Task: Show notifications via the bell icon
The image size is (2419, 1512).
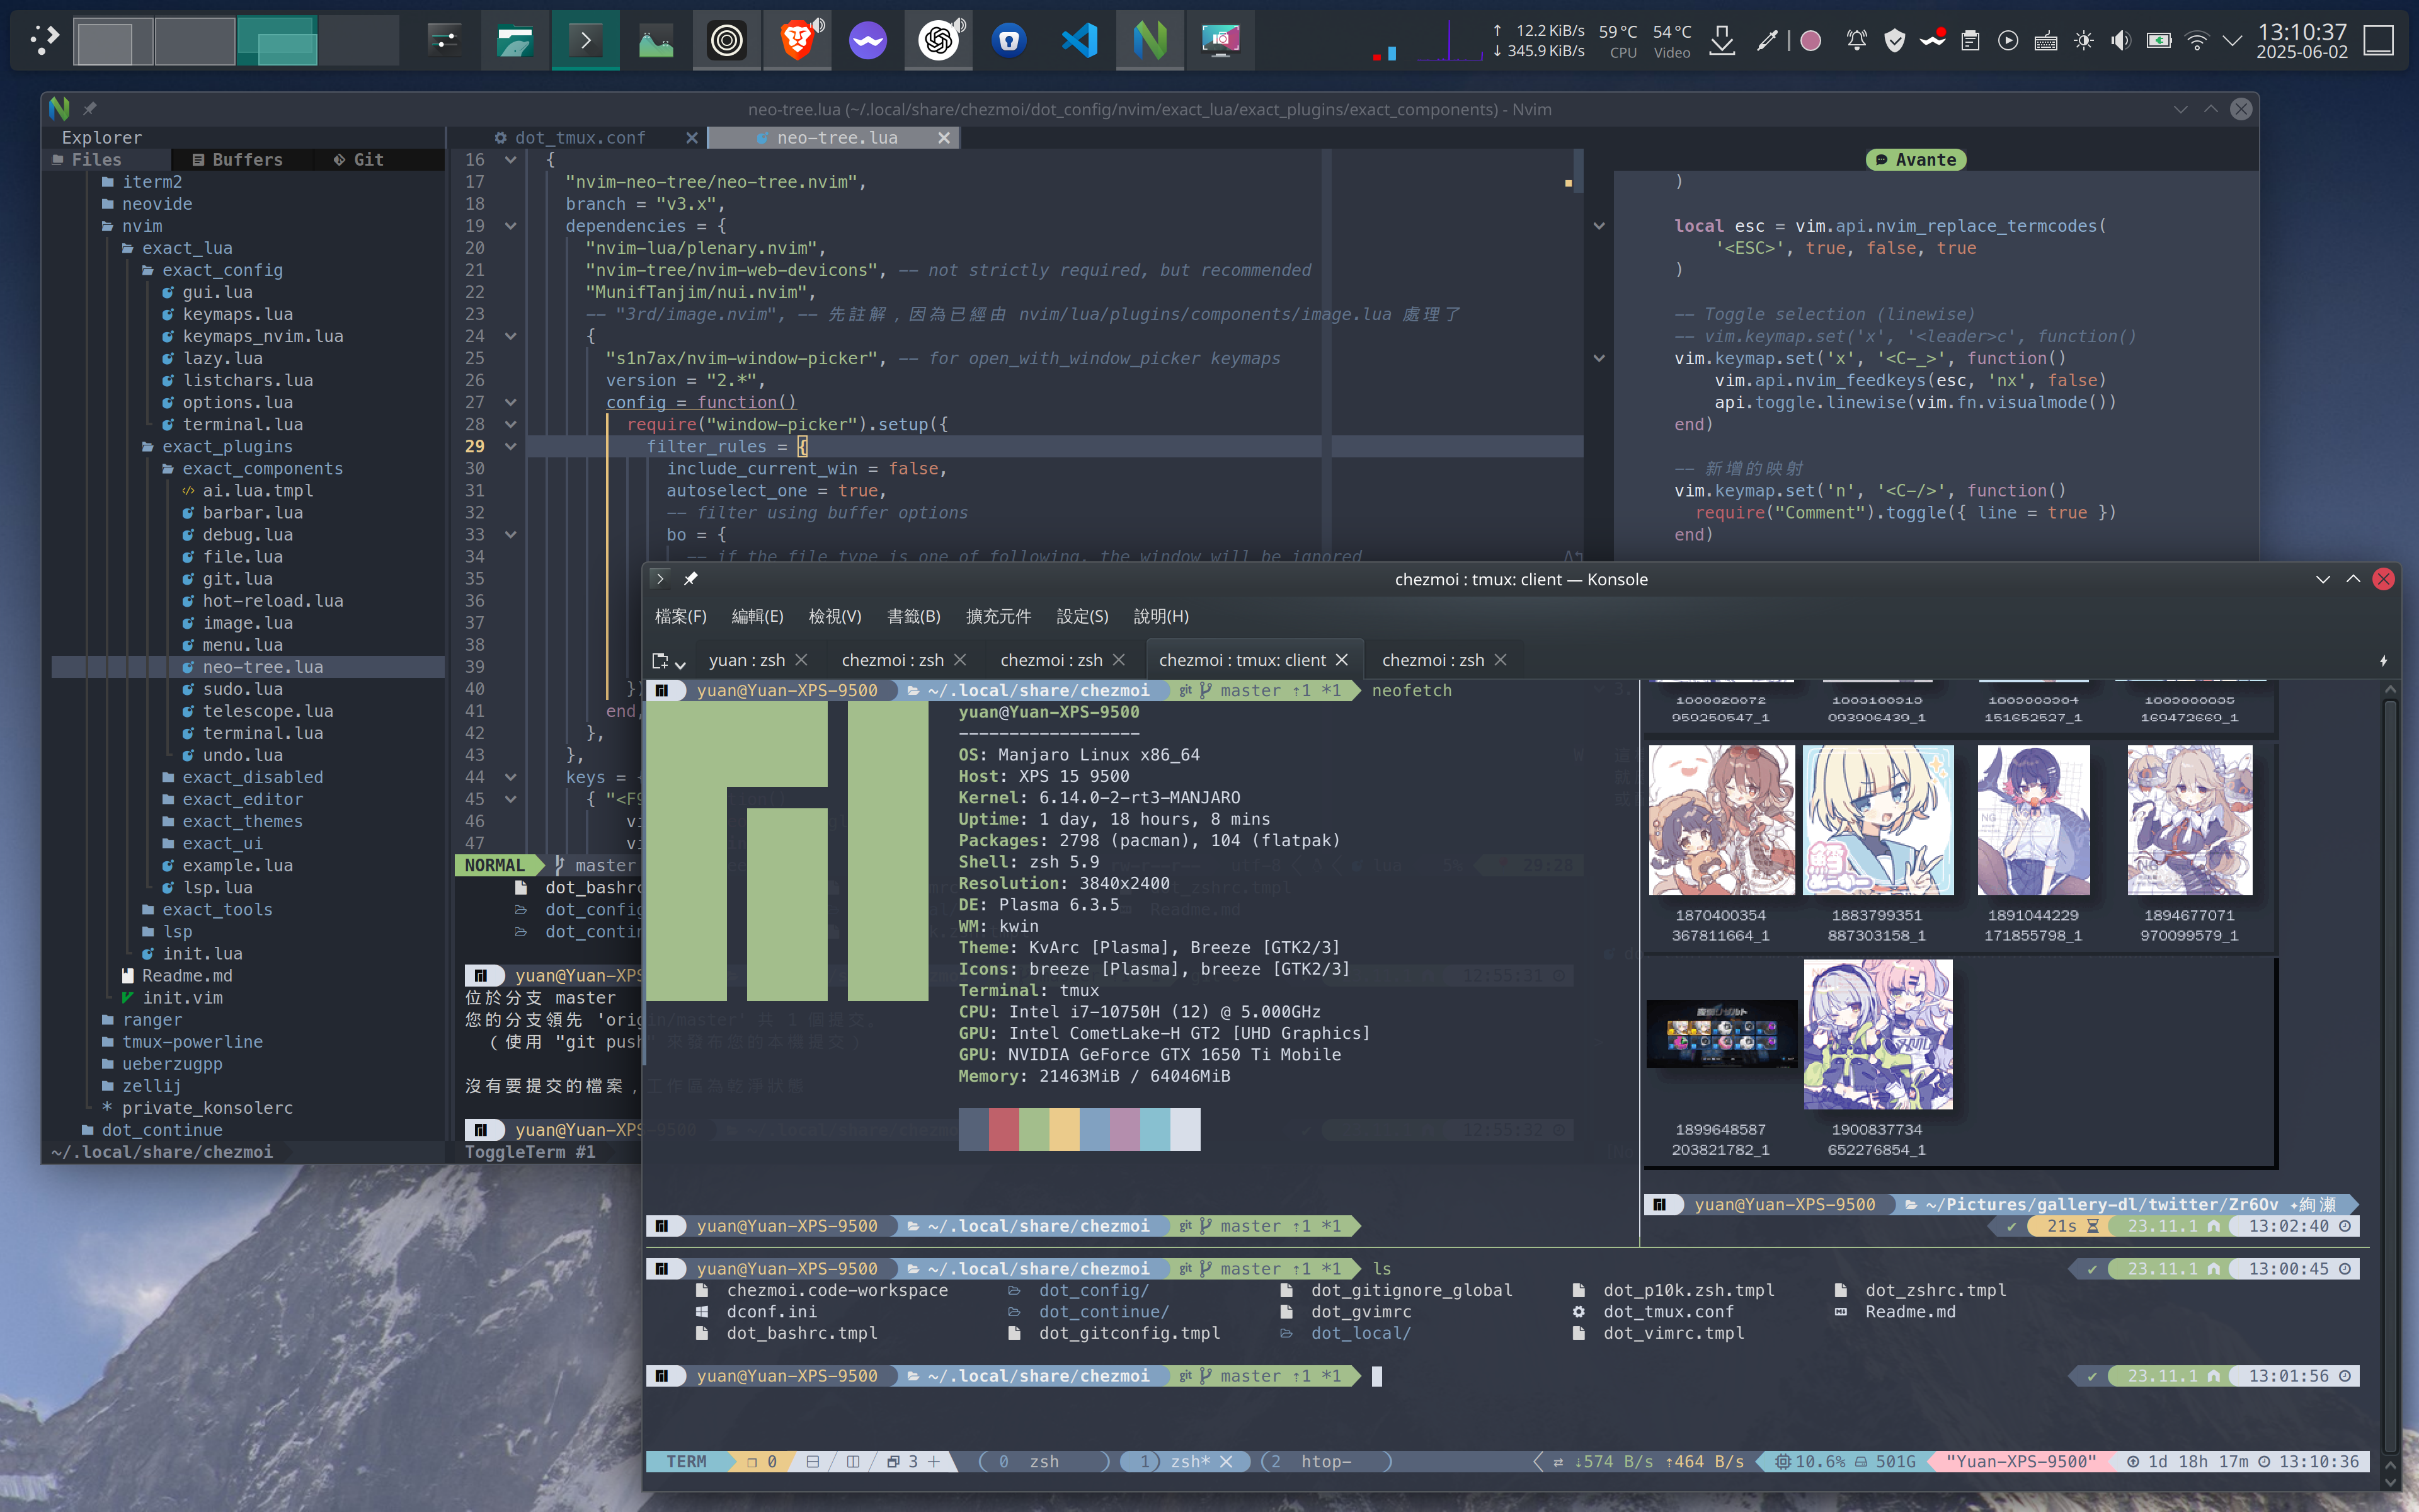Action: coord(1856,41)
